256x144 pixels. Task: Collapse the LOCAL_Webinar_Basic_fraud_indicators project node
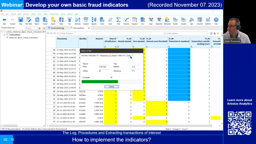point(2,32)
